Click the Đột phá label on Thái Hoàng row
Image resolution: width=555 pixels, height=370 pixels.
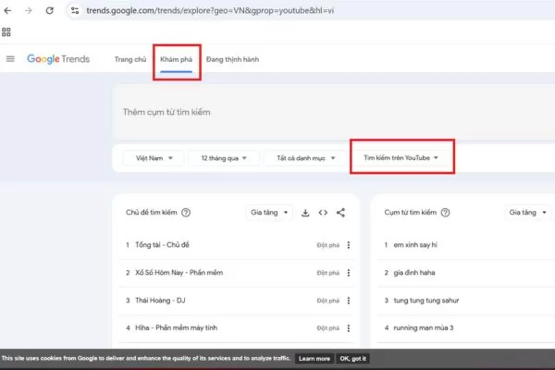328,301
